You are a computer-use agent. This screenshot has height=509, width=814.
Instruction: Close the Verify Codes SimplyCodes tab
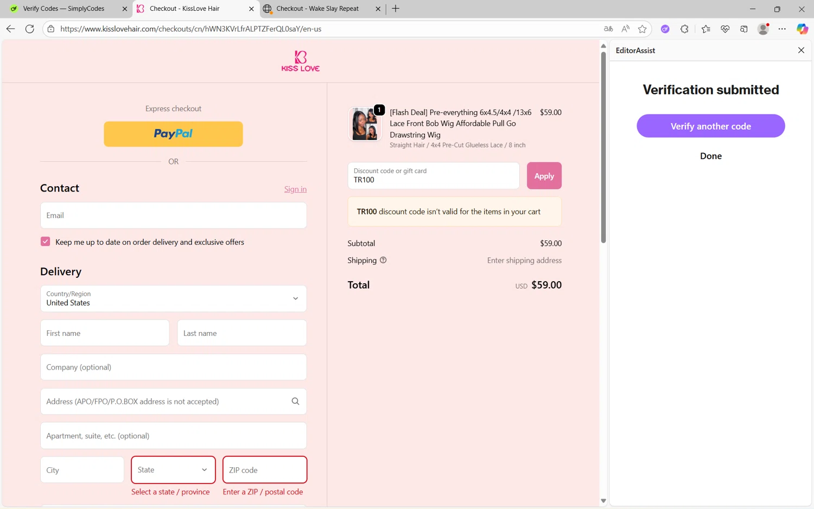(124, 9)
